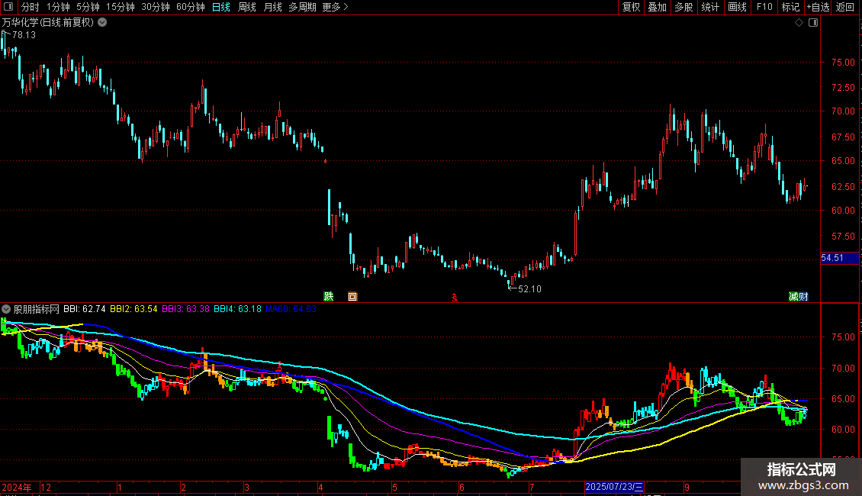Click the BBI3: 63.38 value
The width and height of the screenshot is (862, 496).
[185, 309]
